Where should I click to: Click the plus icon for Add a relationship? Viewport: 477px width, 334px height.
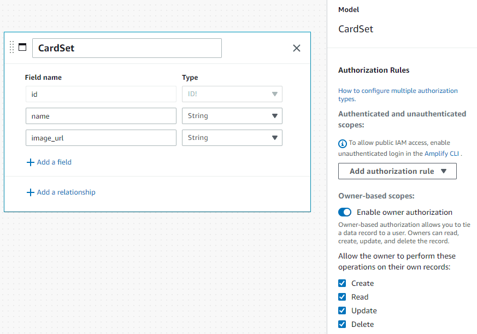[x=30, y=192]
